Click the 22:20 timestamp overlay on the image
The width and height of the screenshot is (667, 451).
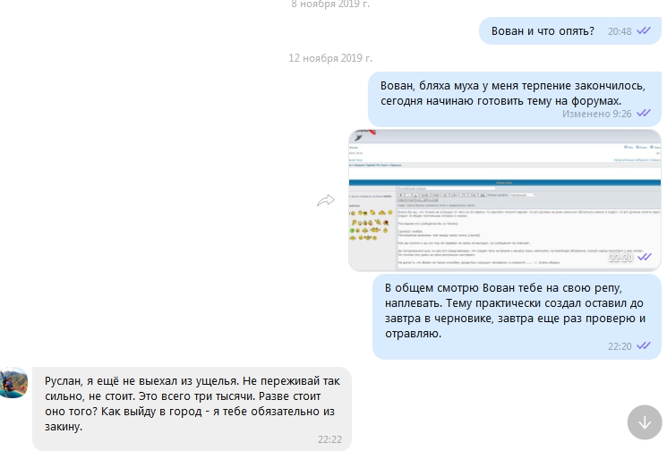pyautogui.click(x=621, y=258)
